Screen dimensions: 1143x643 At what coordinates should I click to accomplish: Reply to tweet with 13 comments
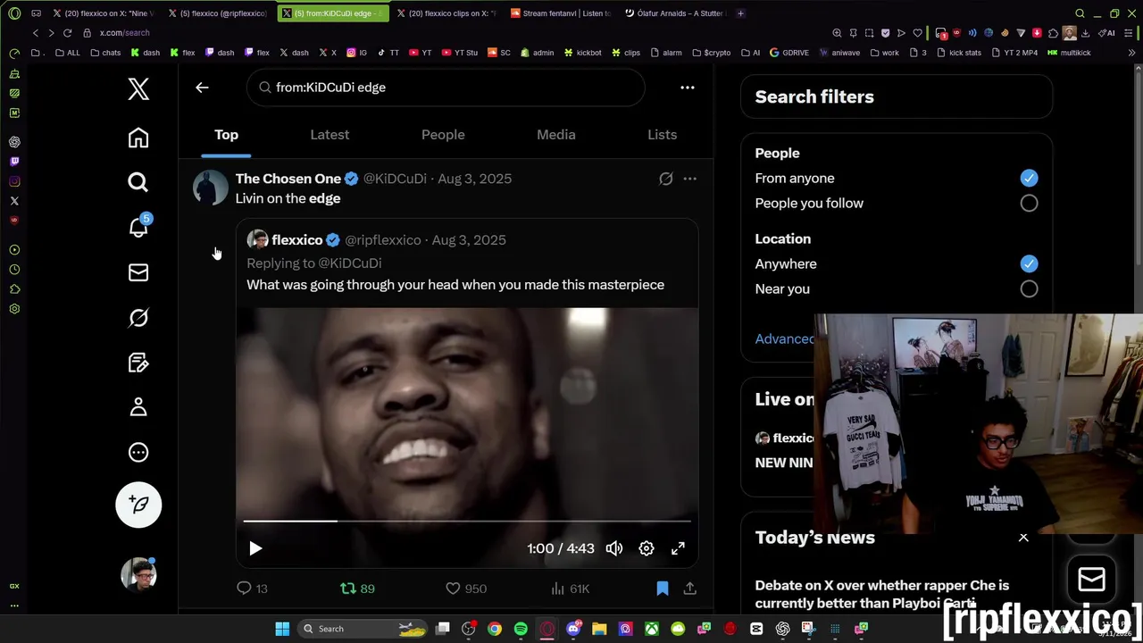[252, 589]
